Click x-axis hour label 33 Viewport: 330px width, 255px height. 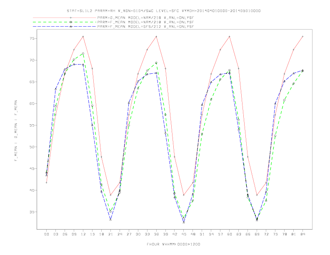click(x=147, y=234)
